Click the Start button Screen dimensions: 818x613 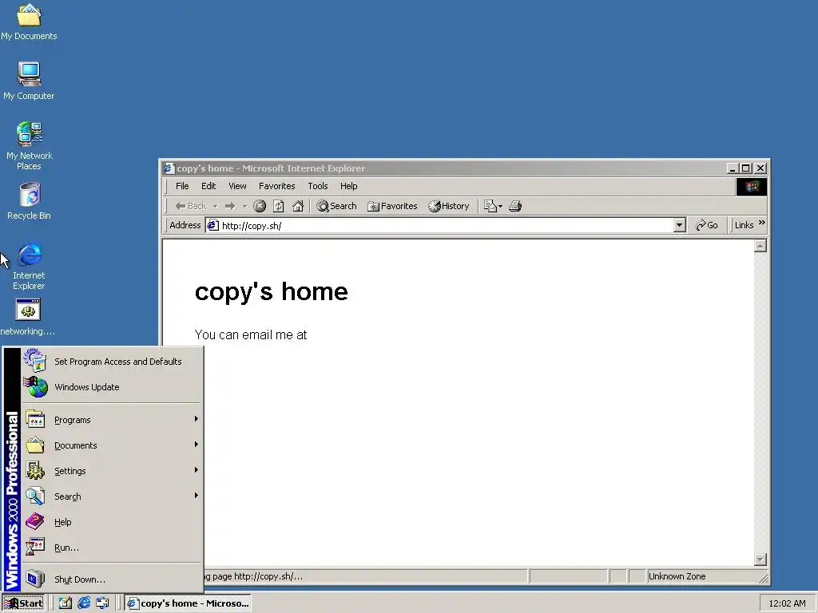[x=24, y=603]
